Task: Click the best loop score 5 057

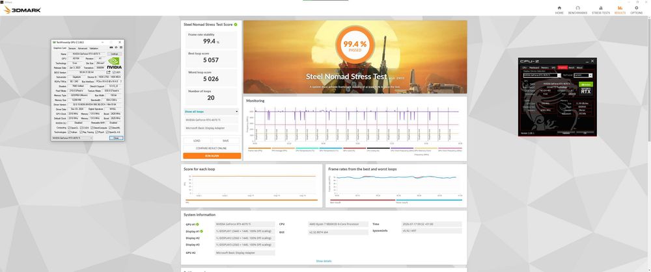Action: [x=211, y=60]
